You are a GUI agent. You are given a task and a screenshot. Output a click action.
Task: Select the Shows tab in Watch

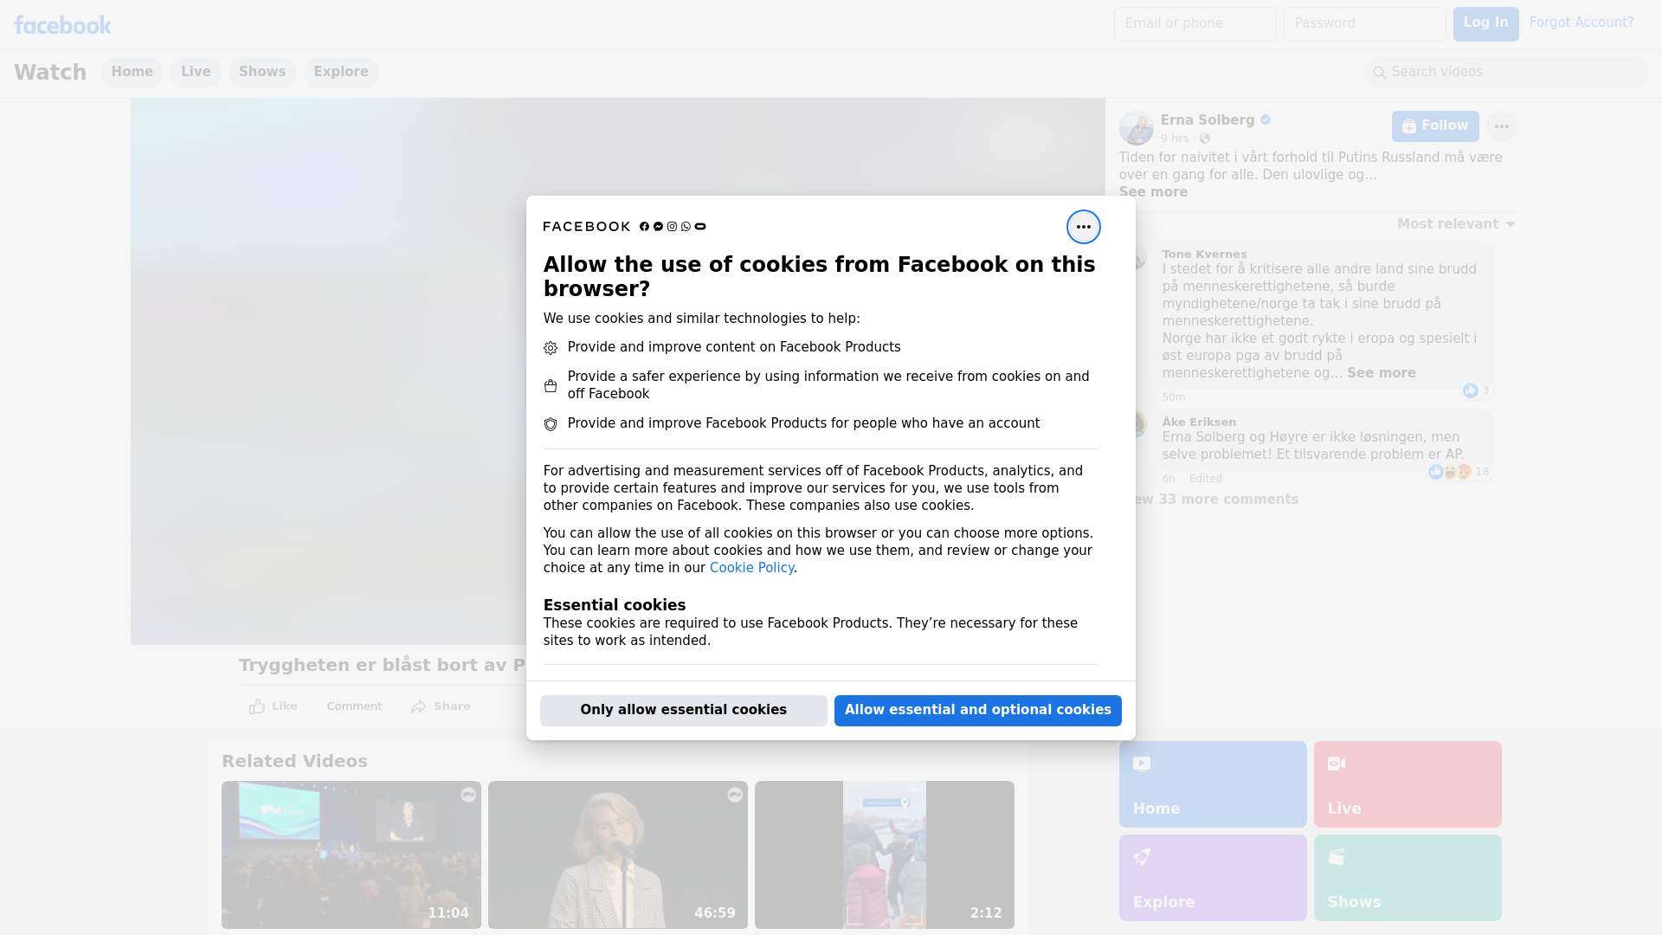coord(262,72)
